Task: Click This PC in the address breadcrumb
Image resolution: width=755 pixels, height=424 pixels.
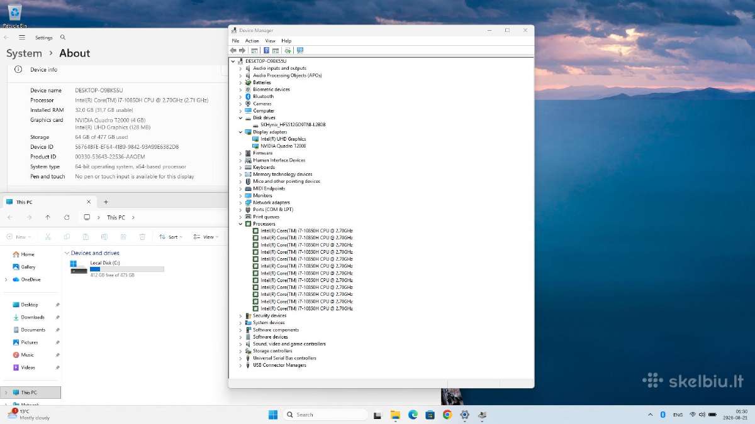Action: [x=116, y=217]
